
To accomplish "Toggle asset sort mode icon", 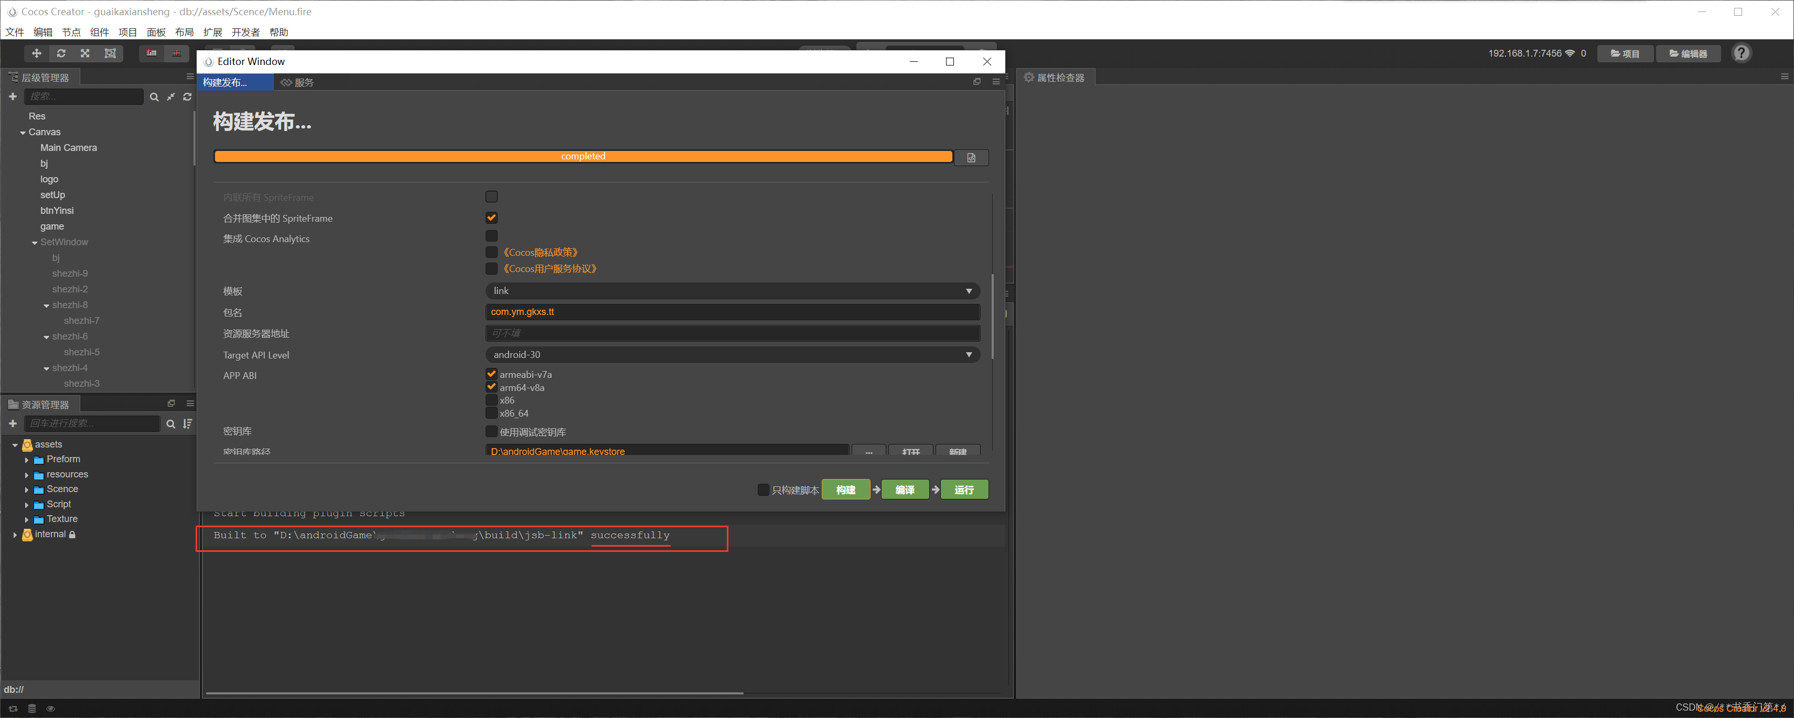I will pyautogui.click(x=187, y=423).
